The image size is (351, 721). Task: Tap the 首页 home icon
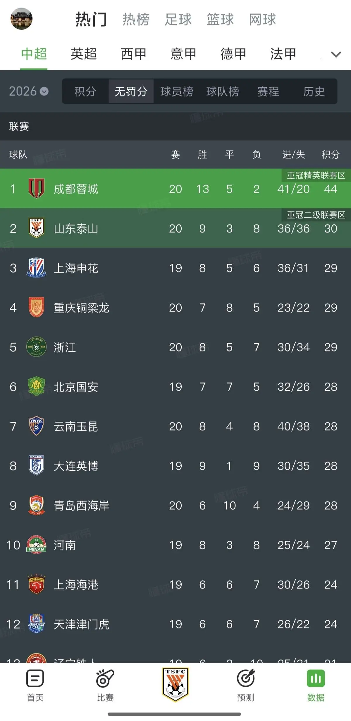[35, 679]
